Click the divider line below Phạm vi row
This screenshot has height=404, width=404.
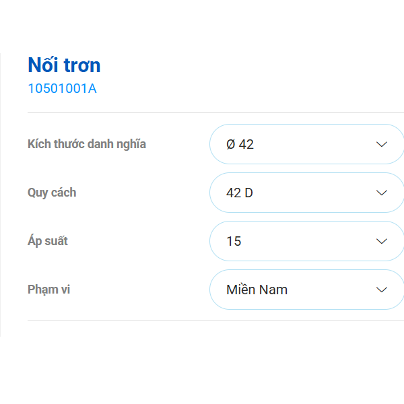coord(215,321)
